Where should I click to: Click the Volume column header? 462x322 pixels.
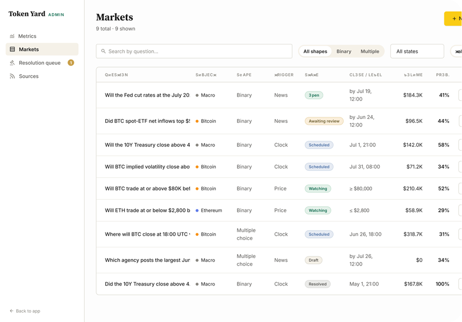[x=413, y=75]
